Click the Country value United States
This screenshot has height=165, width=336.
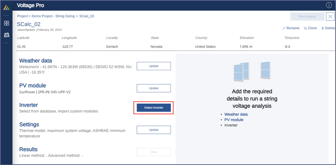(205, 47)
